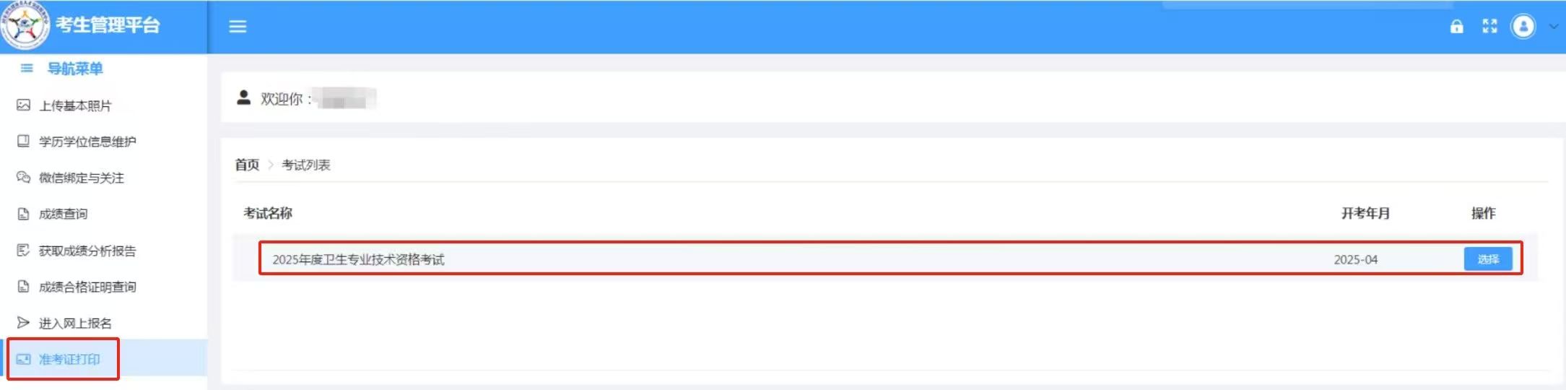Image resolution: width=1566 pixels, height=390 pixels.
Task: Click the lock screen icon
Action: [1456, 27]
